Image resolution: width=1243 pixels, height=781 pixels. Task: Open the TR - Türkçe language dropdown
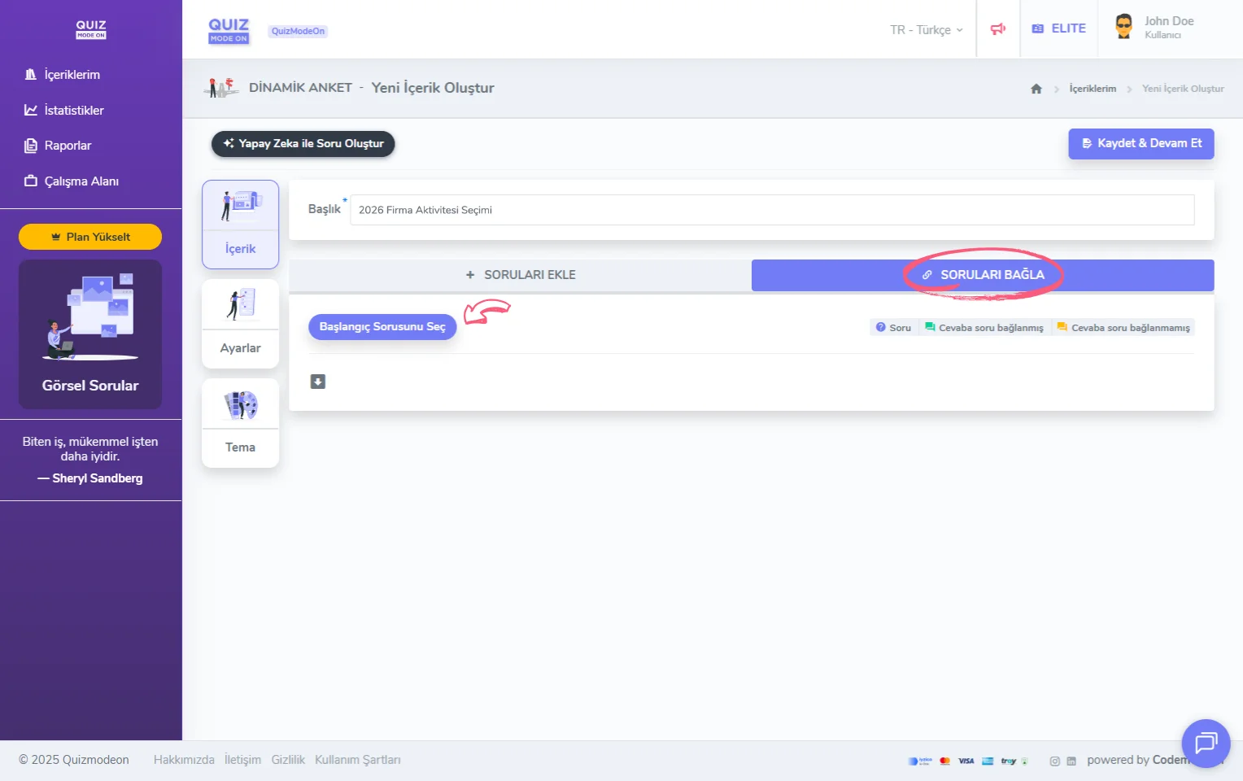[926, 30]
